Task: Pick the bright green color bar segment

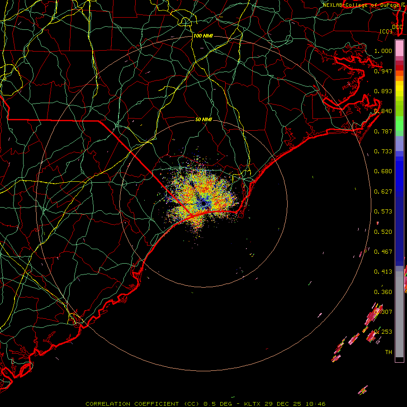Action: [x=399, y=123]
